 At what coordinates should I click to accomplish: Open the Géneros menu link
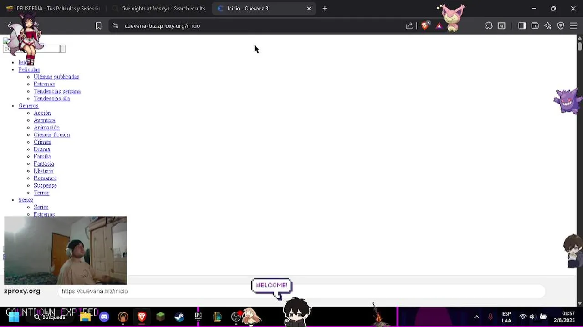click(28, 106)
